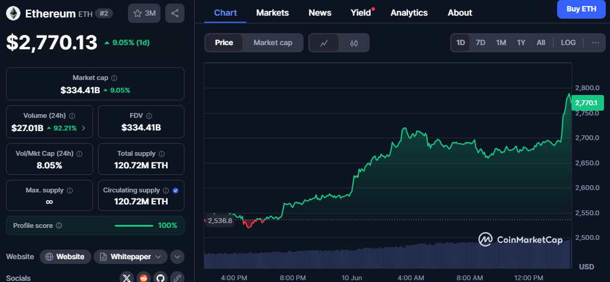The height and width of the screenshot is (282, 610).
Task: Set chart range to All
Action: click(541, 43)
